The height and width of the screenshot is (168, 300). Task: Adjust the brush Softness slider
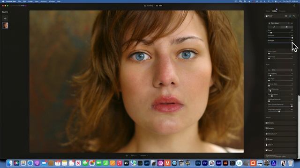coord(280,38)
